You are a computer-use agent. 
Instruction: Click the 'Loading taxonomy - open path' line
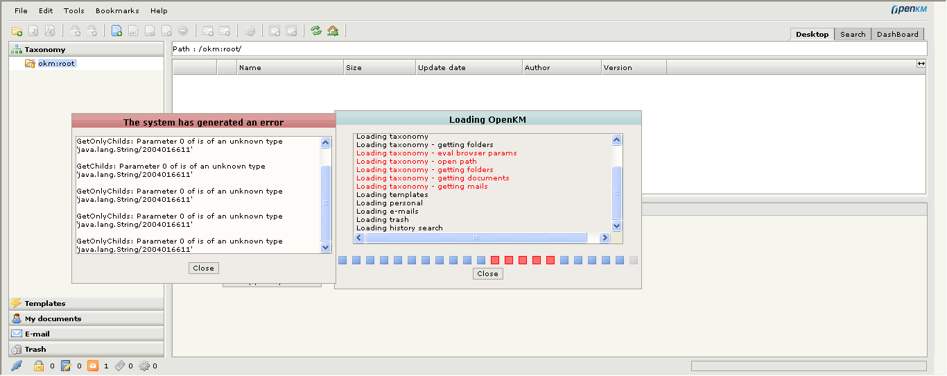coord(417,161)
